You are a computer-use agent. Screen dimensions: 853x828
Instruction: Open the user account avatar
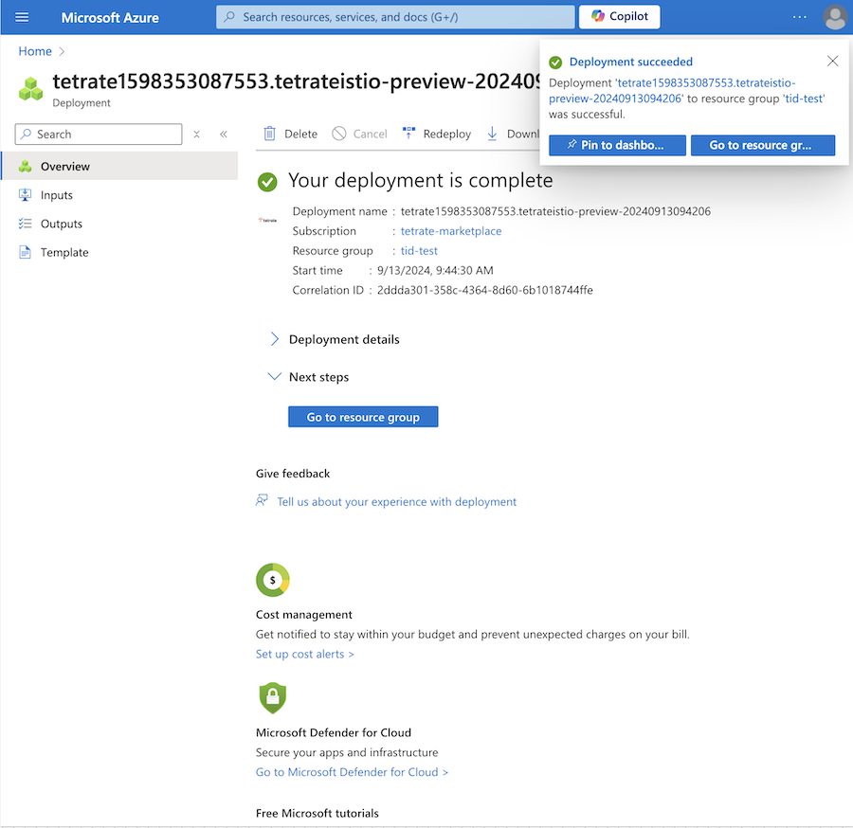(835, 17)
